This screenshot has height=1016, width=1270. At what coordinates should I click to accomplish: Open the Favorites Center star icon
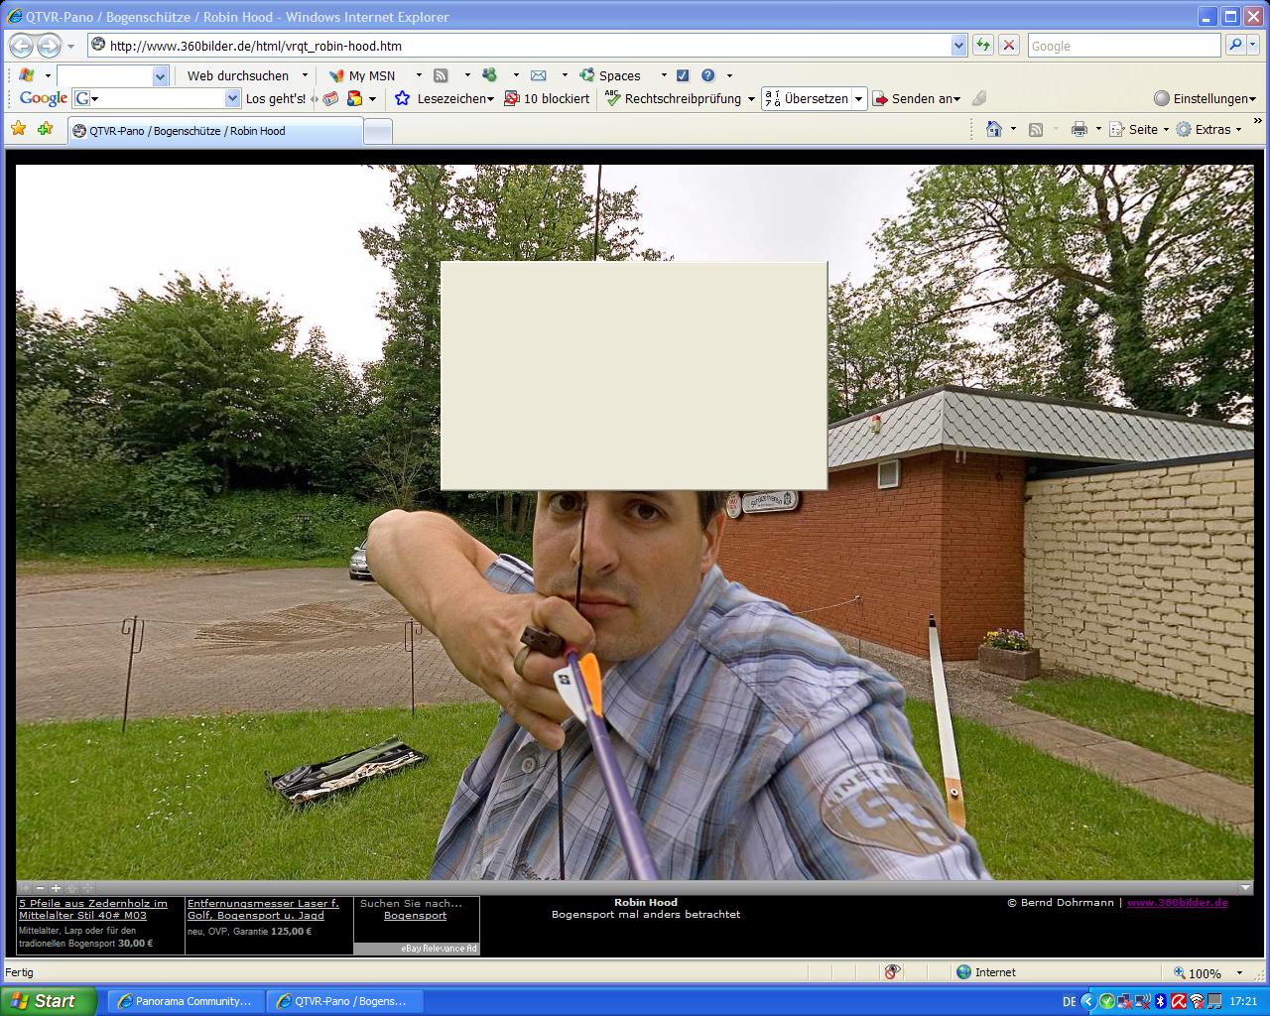pos(18,129)
